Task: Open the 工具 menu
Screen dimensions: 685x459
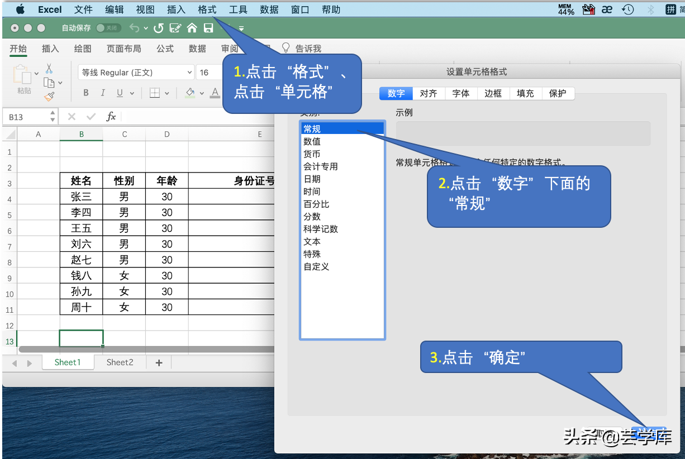Action: pos(238,9)
